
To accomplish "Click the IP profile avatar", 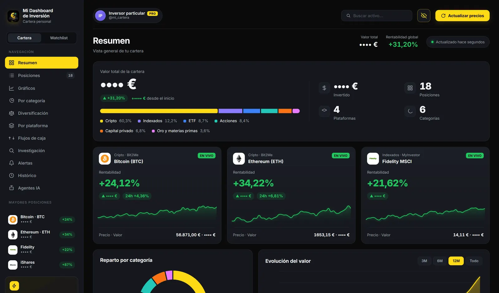I will tap(100, 16).
